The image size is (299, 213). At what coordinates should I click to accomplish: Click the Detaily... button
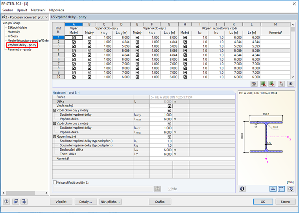(x=86, y=202)
